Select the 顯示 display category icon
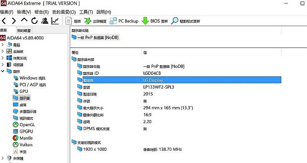This screenshot has width=307, height=163. [x=9, y=71]
